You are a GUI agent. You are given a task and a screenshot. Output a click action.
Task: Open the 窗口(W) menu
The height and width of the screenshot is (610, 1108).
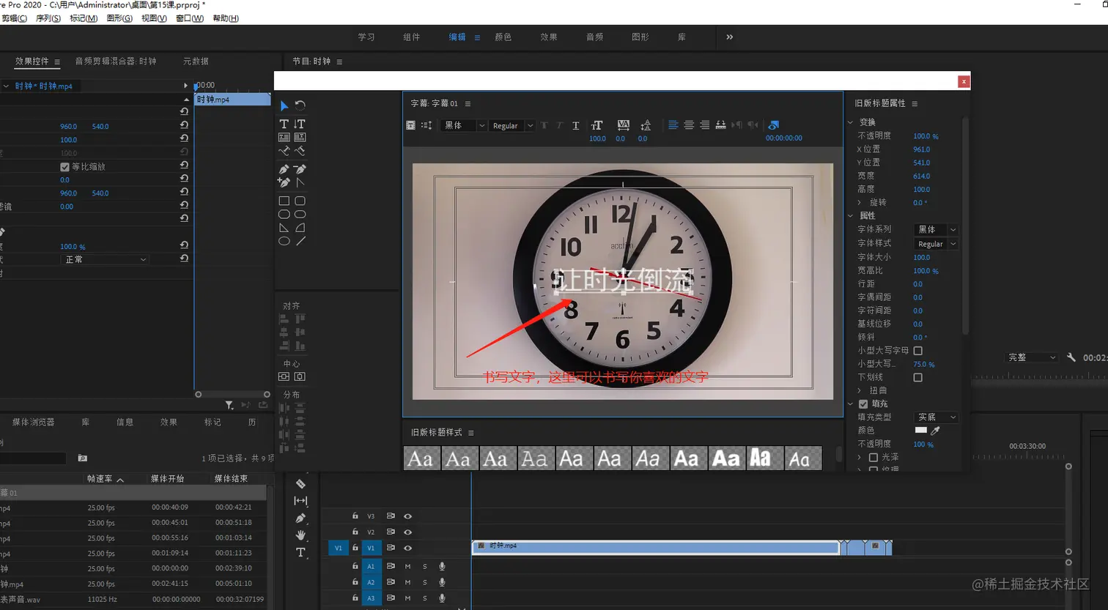pos(190,18)
